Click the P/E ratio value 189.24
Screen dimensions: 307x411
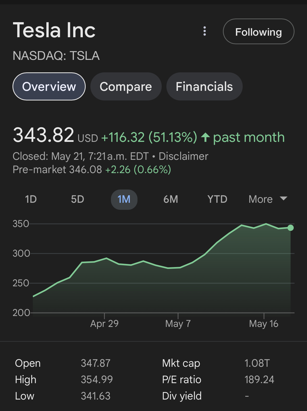click(259, 380)
